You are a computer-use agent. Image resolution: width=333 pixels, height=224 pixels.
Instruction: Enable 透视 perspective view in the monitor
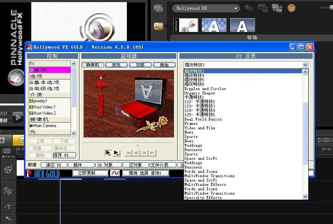pyautogui.click(x=117, y=65)
